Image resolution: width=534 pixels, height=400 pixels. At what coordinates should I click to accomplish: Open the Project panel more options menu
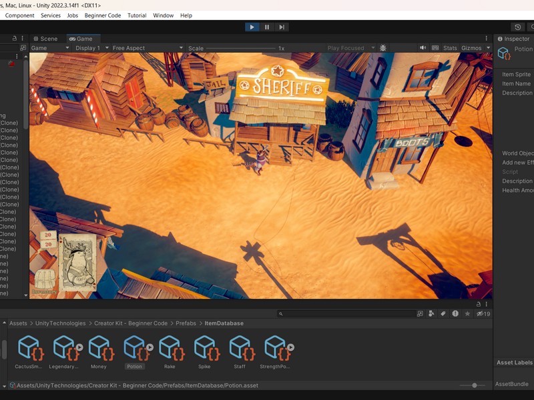pos(487,304)
